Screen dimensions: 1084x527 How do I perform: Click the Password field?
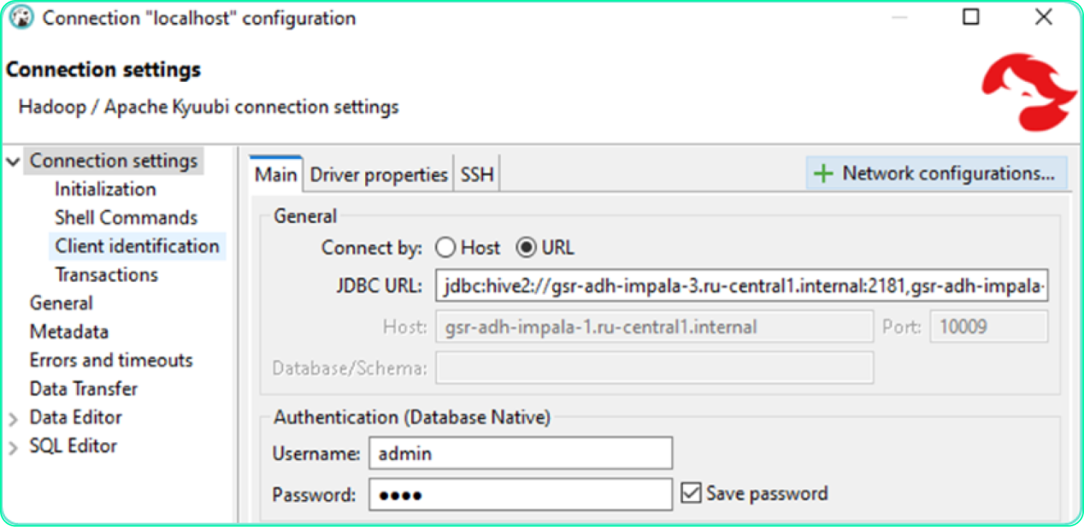click(520, 495)
